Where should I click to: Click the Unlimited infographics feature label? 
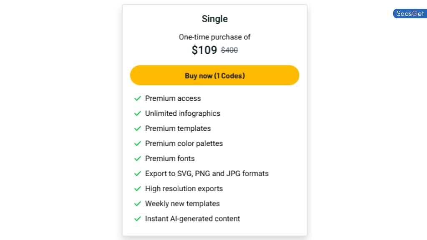point(183,113)
